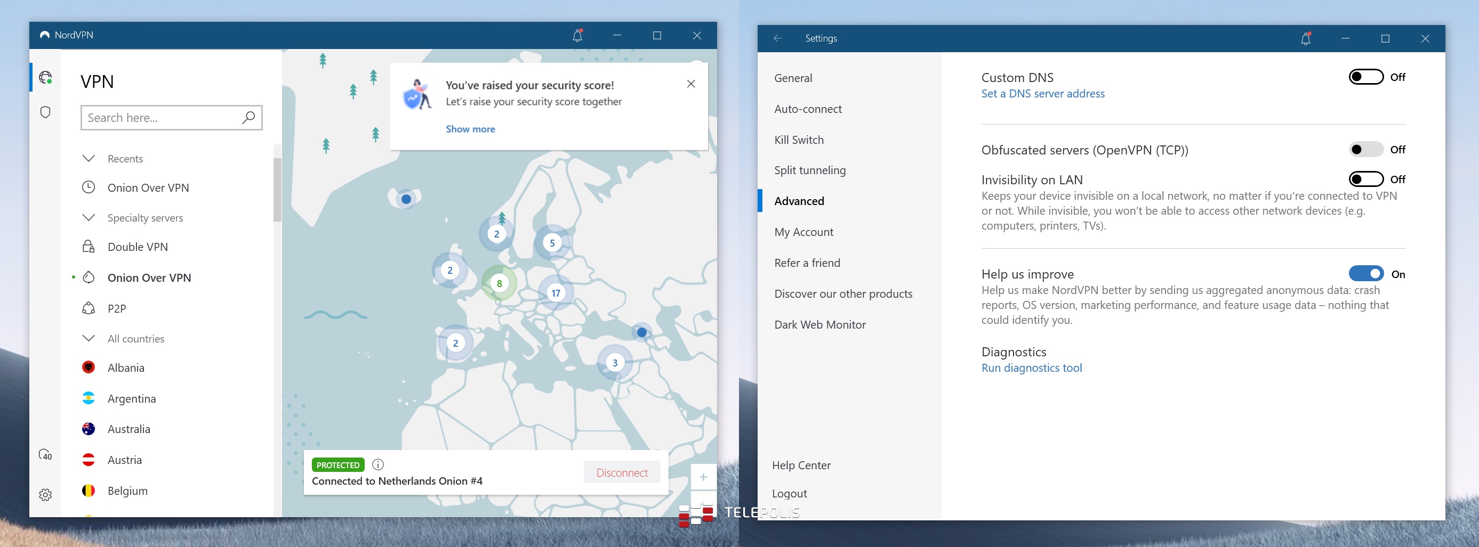Go back using Settings back arrow
The image size is (1479, 547).
point(777,38)
